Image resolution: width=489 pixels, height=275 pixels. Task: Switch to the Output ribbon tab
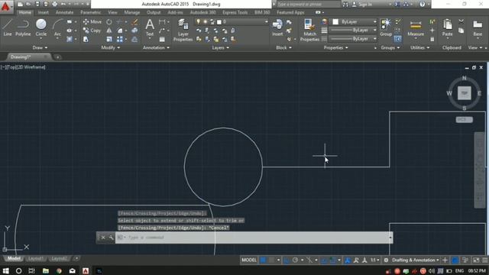point(154,12)
